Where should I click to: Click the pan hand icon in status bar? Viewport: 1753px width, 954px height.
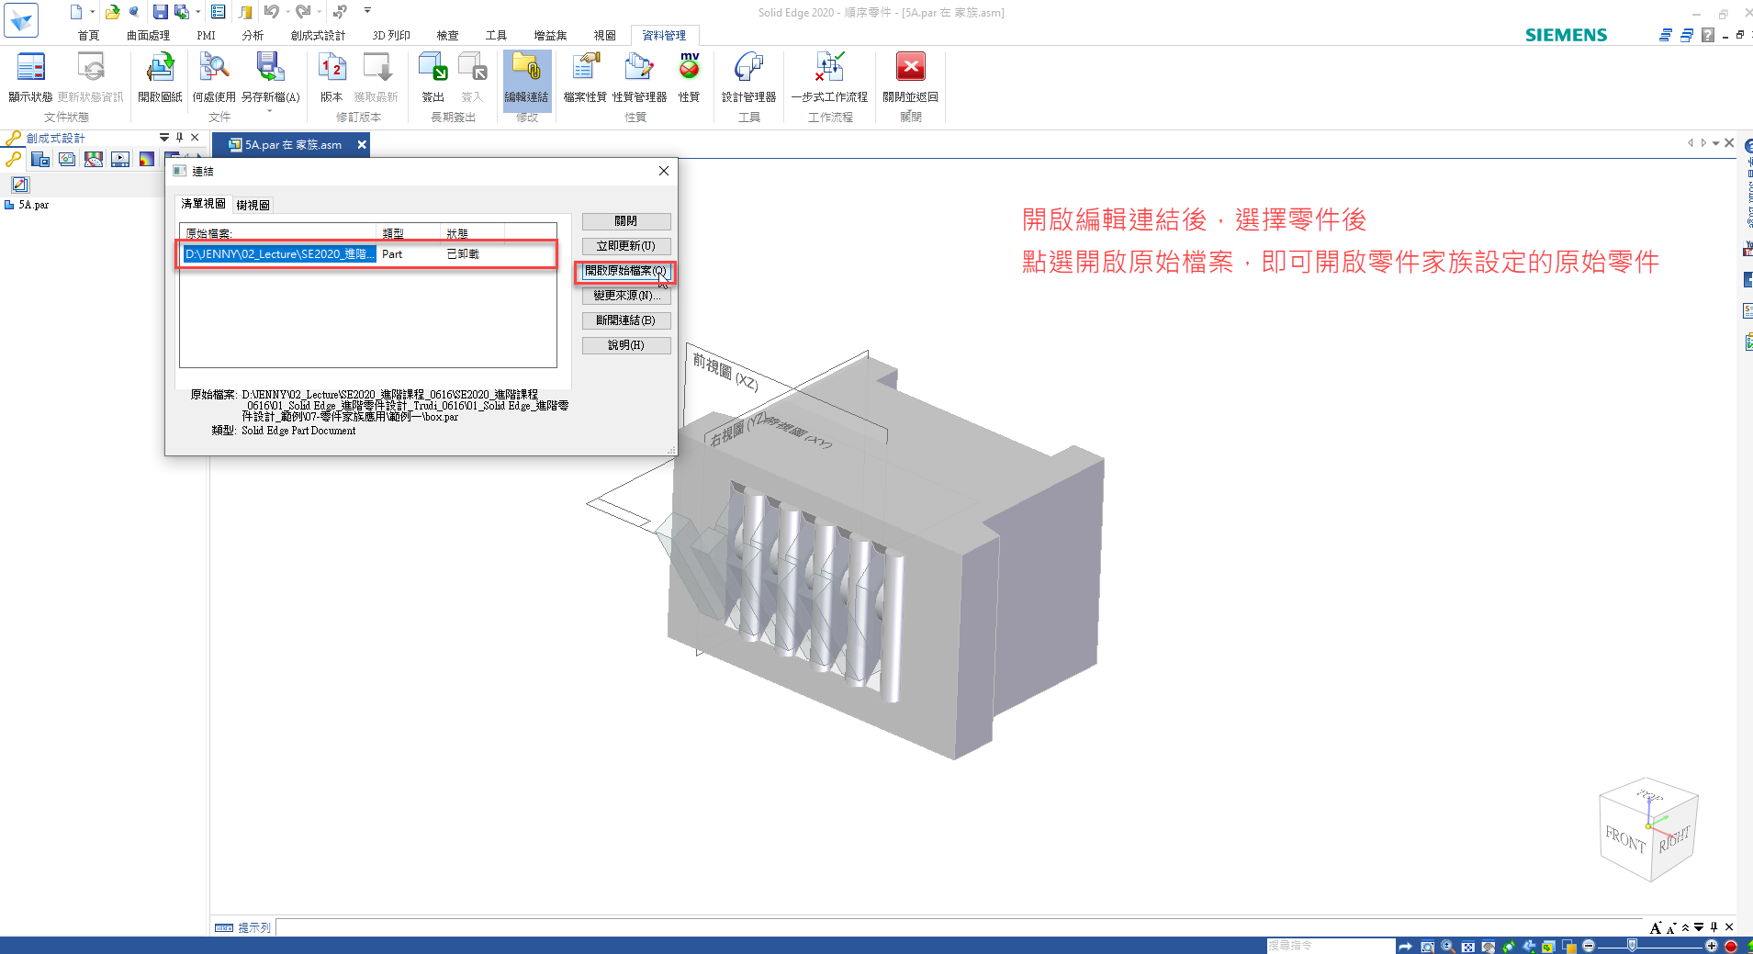point(1489,946)
